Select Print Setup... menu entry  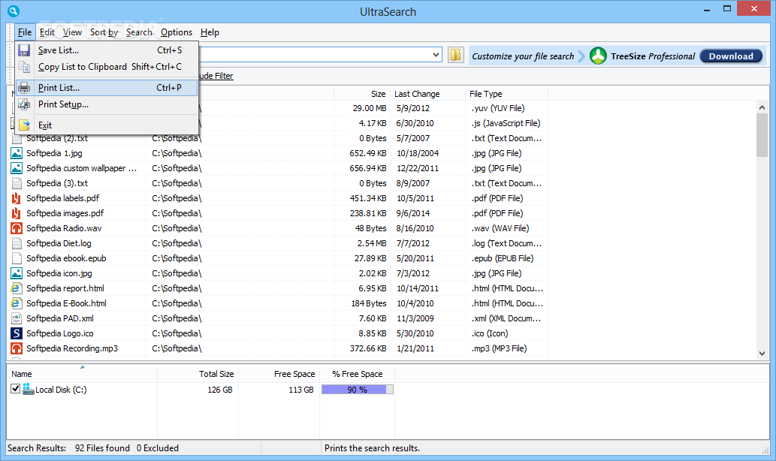point(107,104)
